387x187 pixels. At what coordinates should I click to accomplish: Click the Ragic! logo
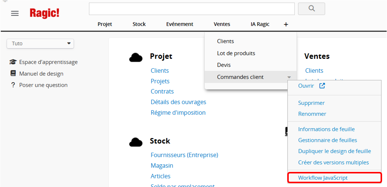coord(45,13)
